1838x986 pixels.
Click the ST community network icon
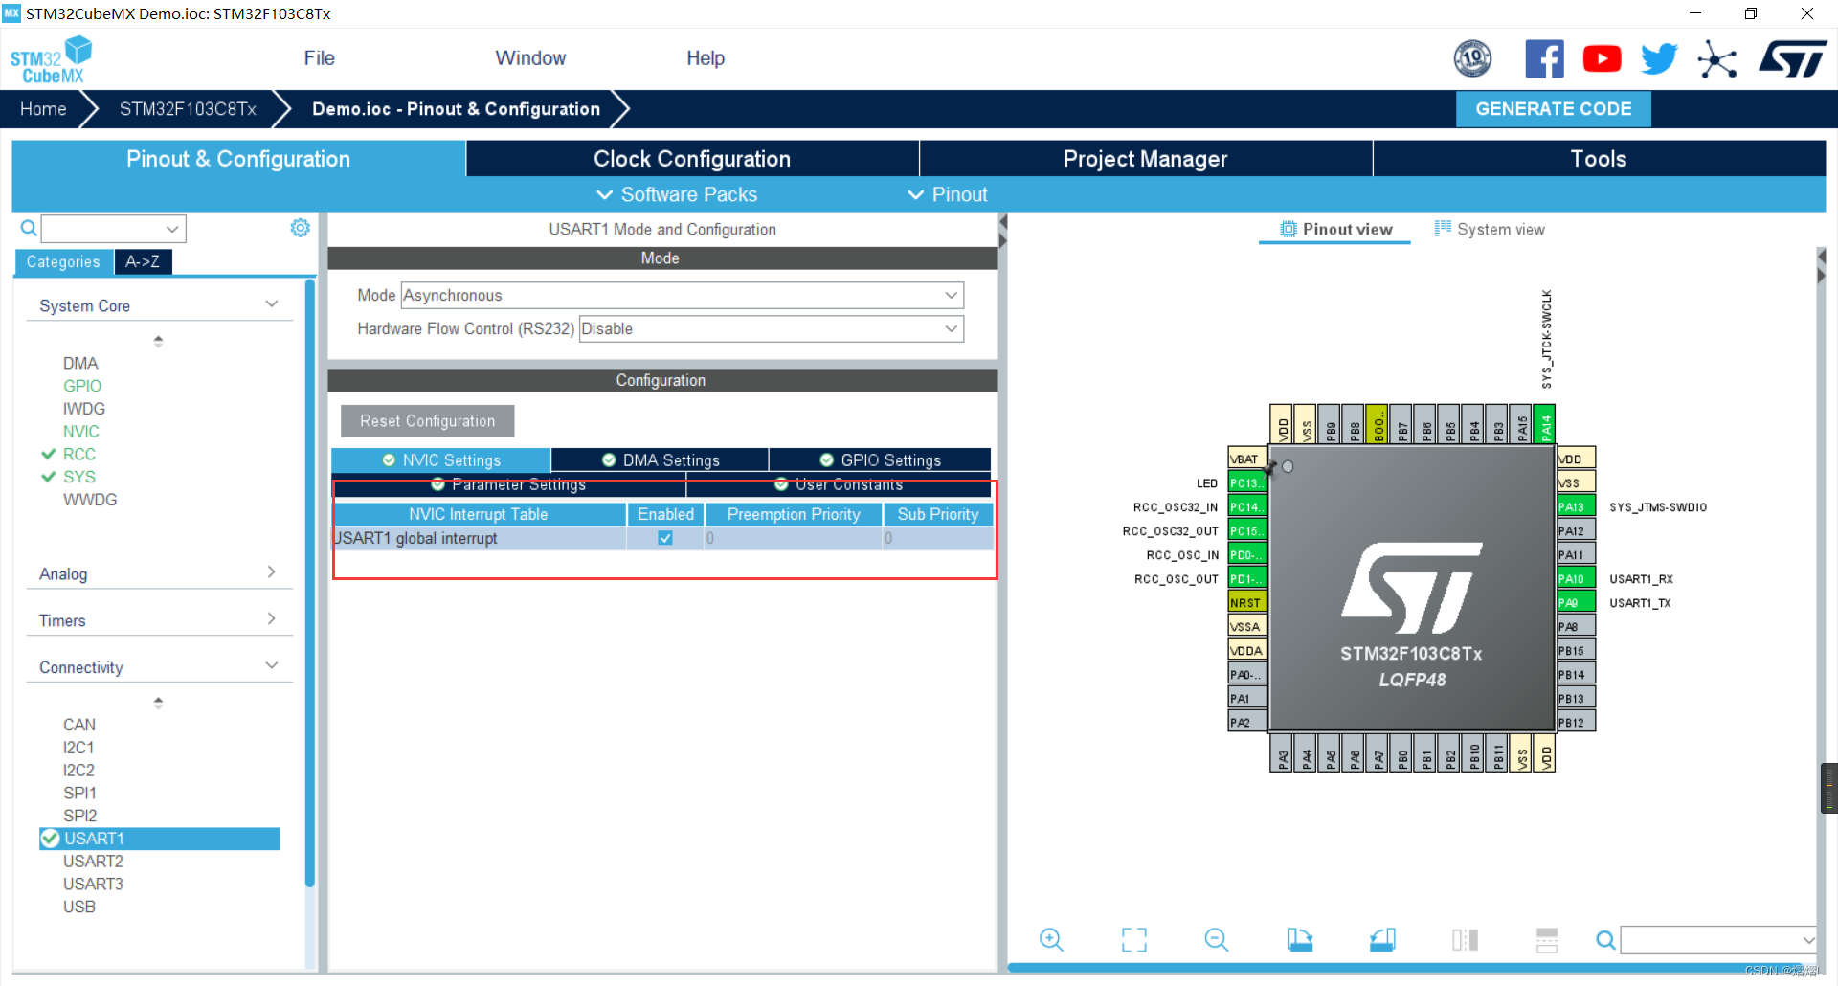pyautogui.click(x=1716, y=59)
